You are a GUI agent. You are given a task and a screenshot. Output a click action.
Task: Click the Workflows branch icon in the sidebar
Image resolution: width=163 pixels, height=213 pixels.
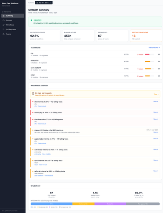pyautogui.click(x=3, y=25)
